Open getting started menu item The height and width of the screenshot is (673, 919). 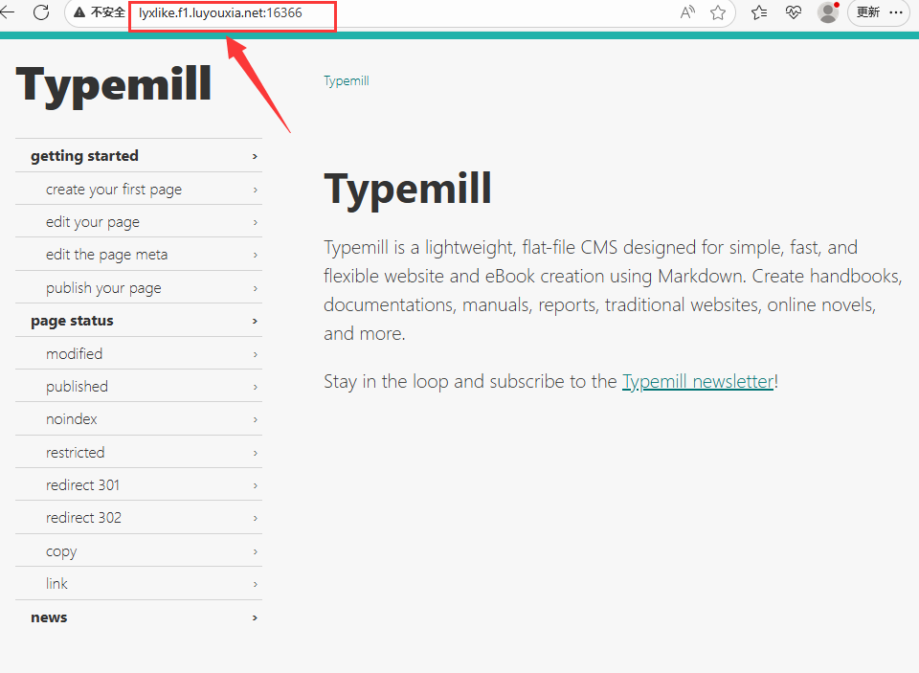(138, 155)
